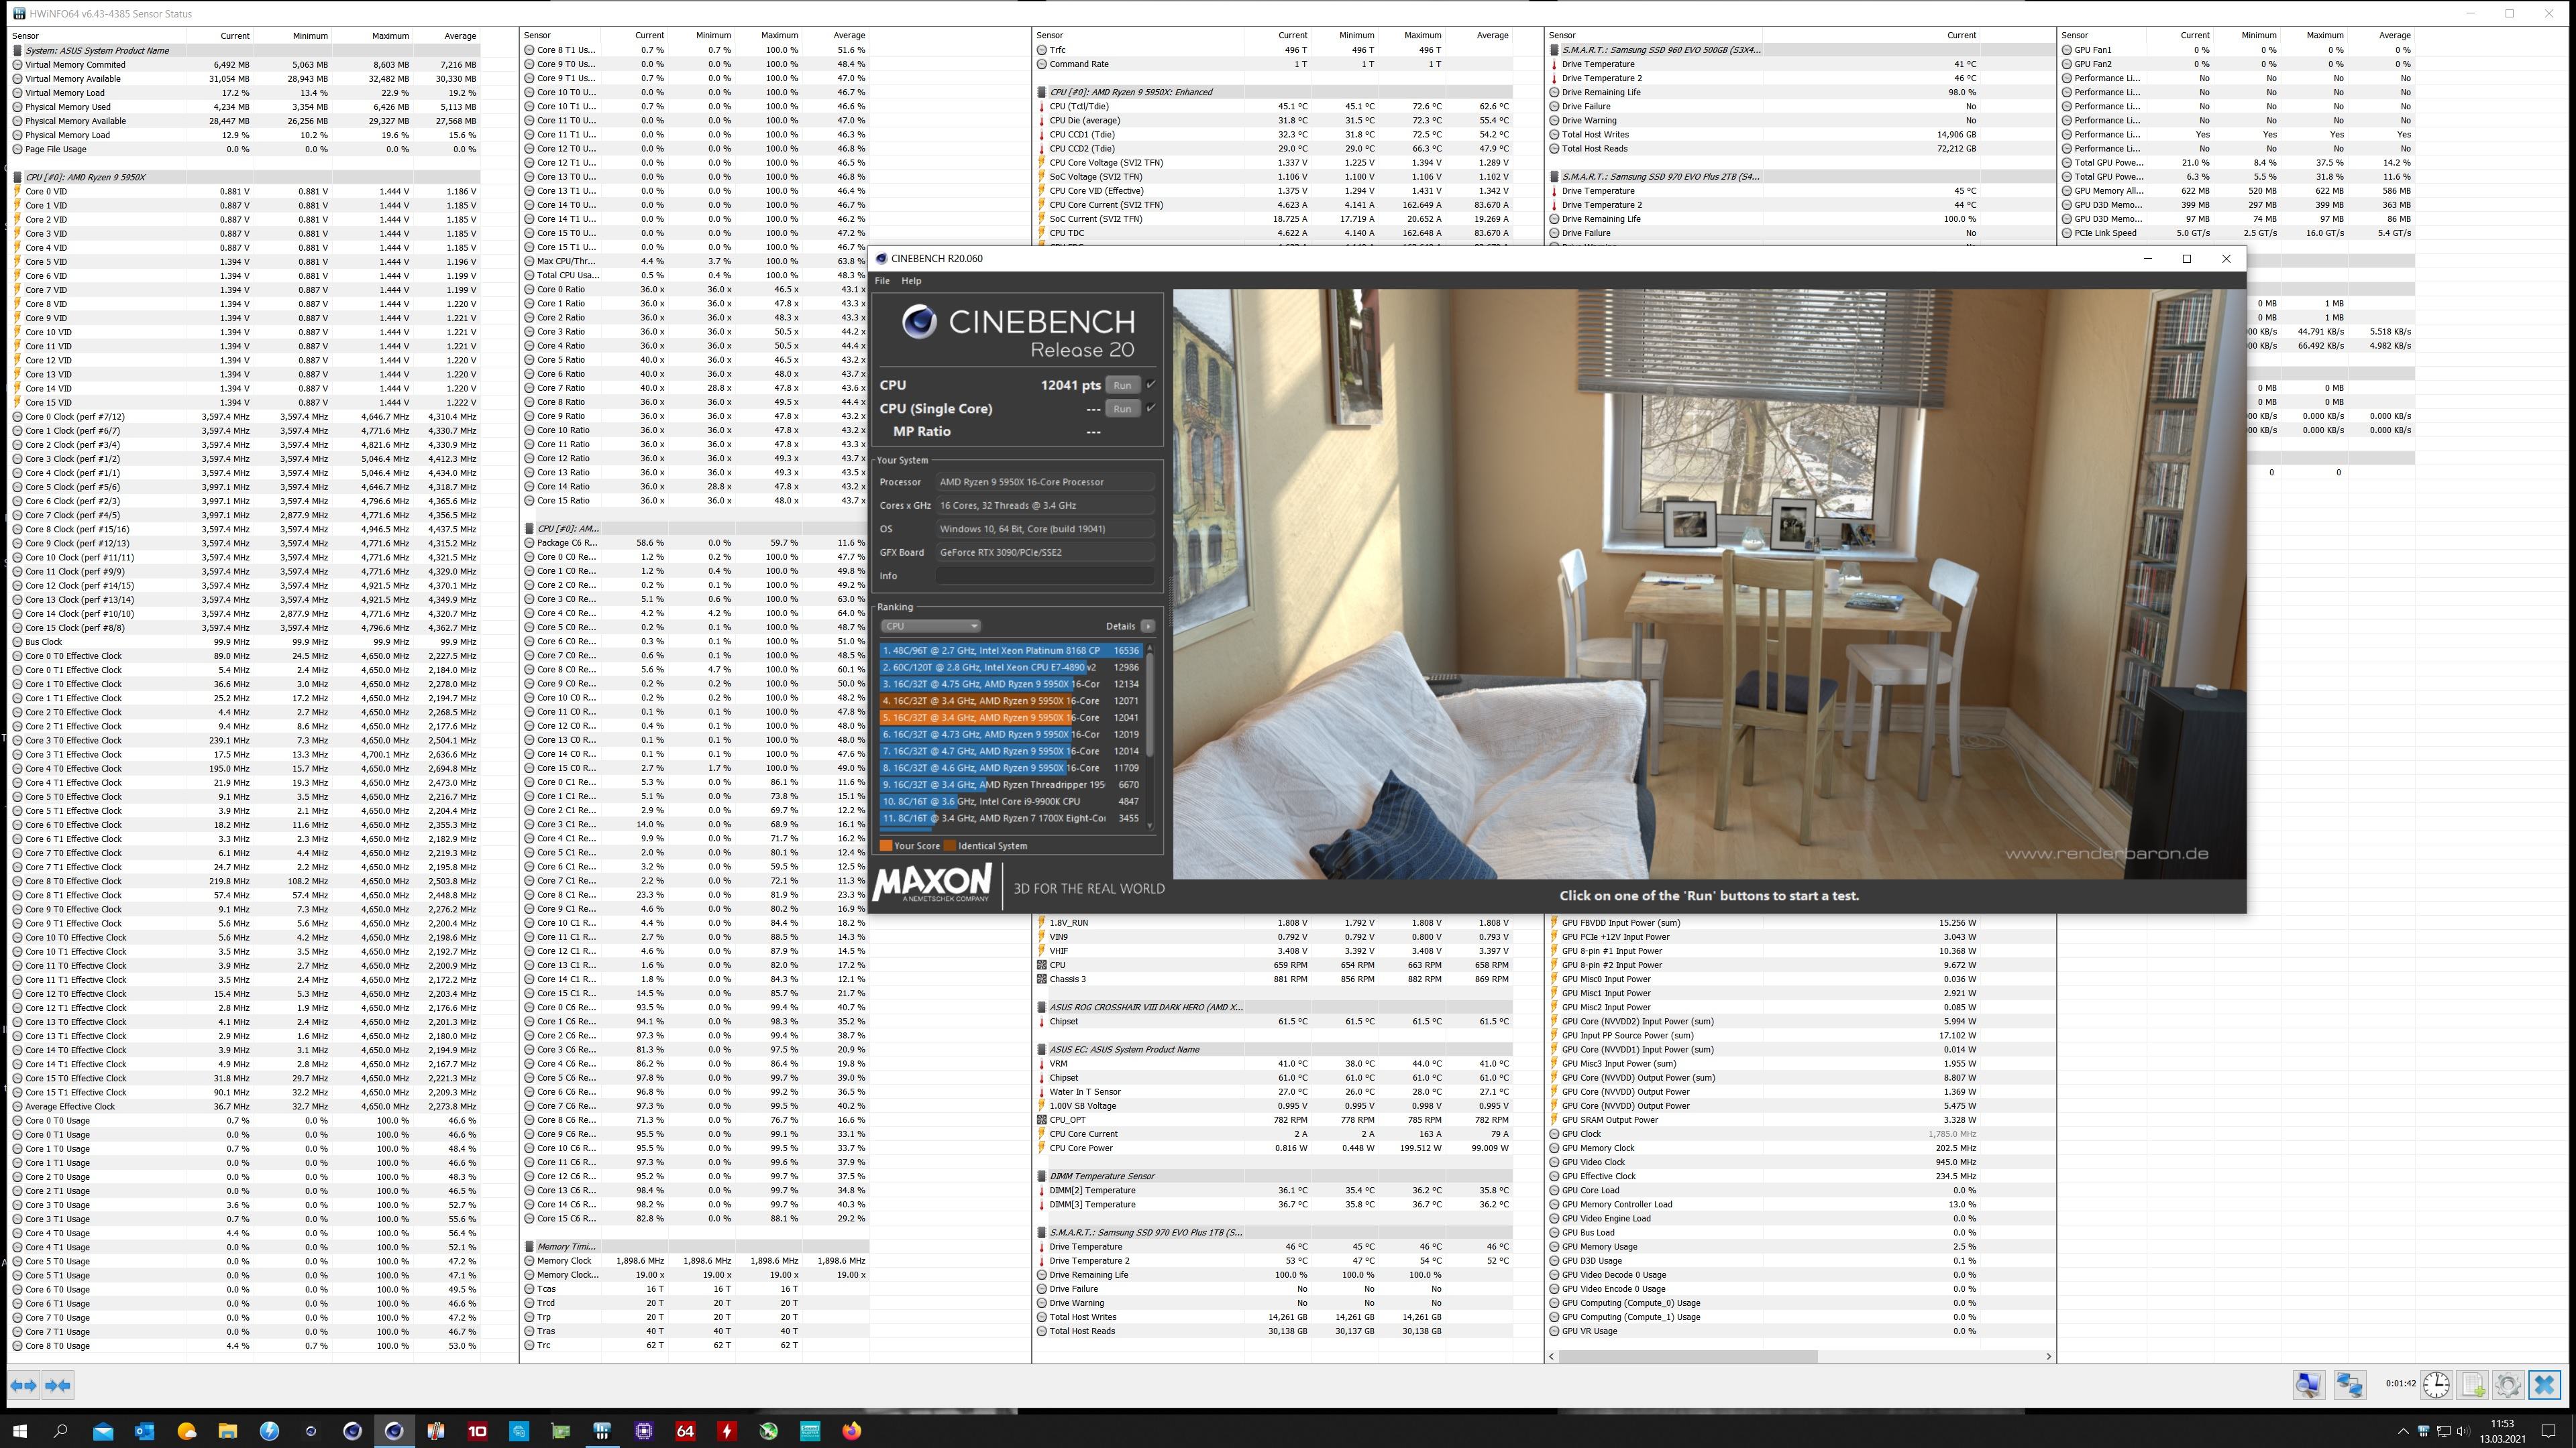Click the HWiNFO remote monitors network icon
The height and width of the screenshot is (1448, 2576).
click(x=2349, y=1385)
